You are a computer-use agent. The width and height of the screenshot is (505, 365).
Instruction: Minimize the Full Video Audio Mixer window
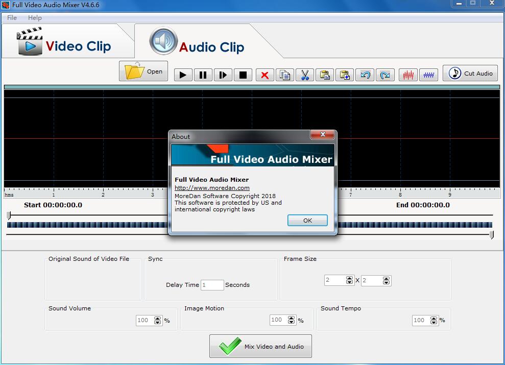pyautogui.click(x=459, y=4)
